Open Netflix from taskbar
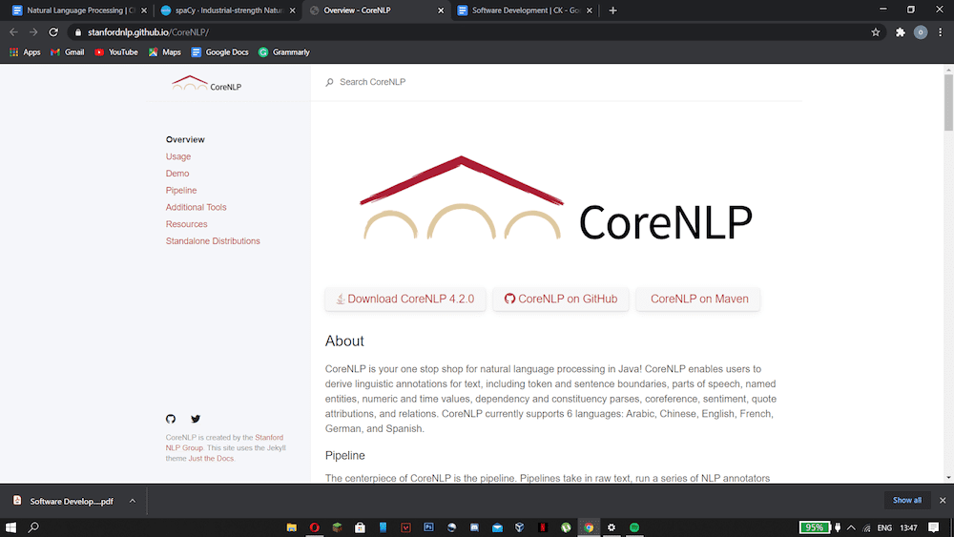Viewport: 954px width, 537px height. point(543,527)
